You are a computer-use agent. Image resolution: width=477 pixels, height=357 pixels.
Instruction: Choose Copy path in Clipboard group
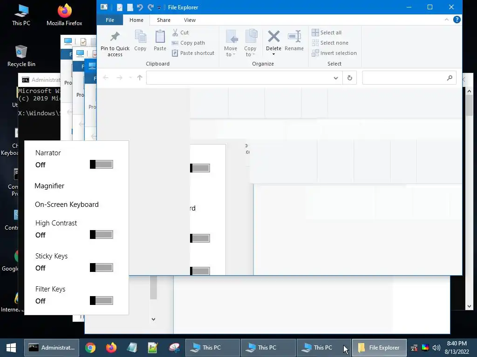coord(188,43)
